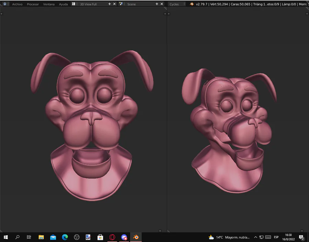Open File Explorer from the taskbar
The height and width of the screenshot is (242, 309).
(41, 237)
